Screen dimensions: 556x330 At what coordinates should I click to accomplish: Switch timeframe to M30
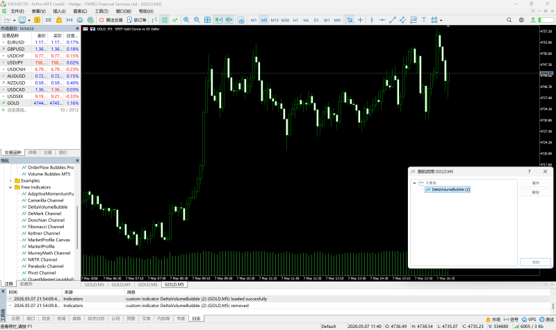[285, 20]
